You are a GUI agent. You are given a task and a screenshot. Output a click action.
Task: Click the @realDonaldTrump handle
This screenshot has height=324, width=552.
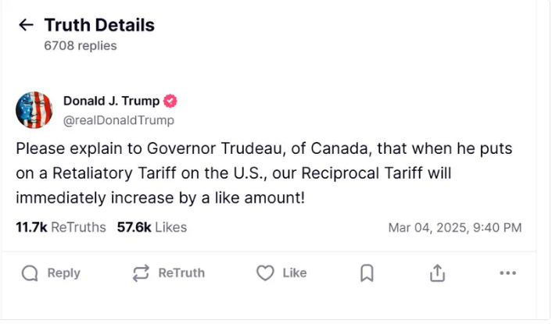click(x=118, y=120)
